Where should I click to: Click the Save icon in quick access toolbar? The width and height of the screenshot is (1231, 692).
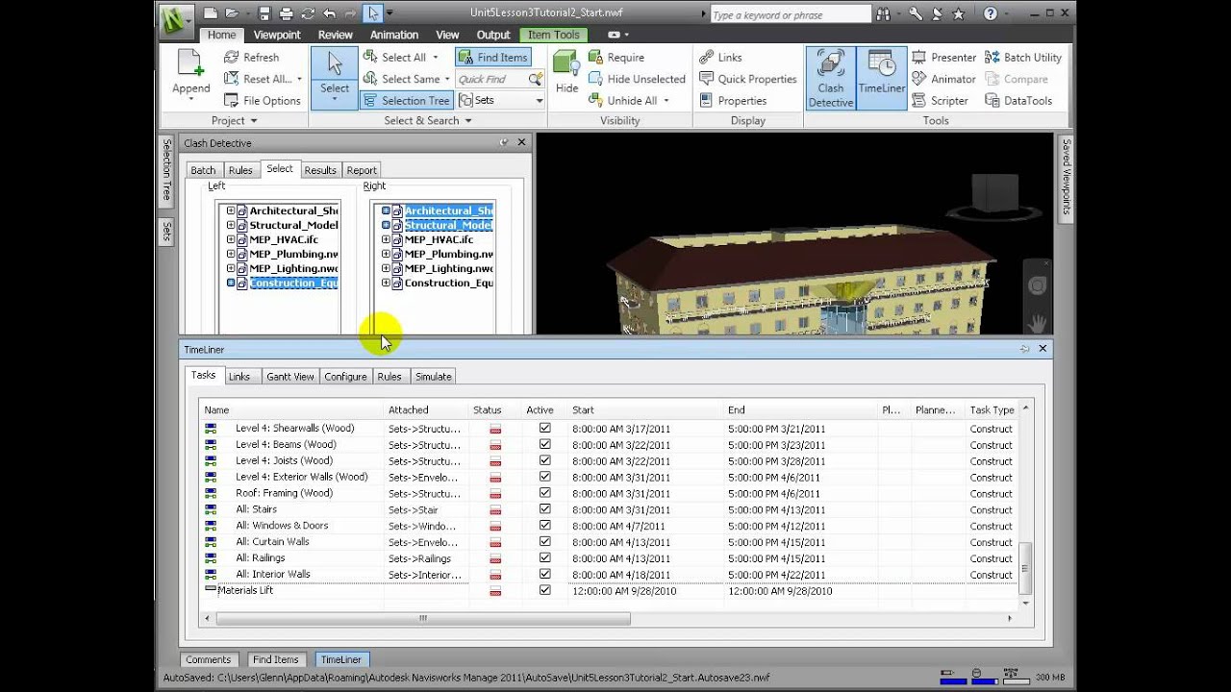pos(264,13)
